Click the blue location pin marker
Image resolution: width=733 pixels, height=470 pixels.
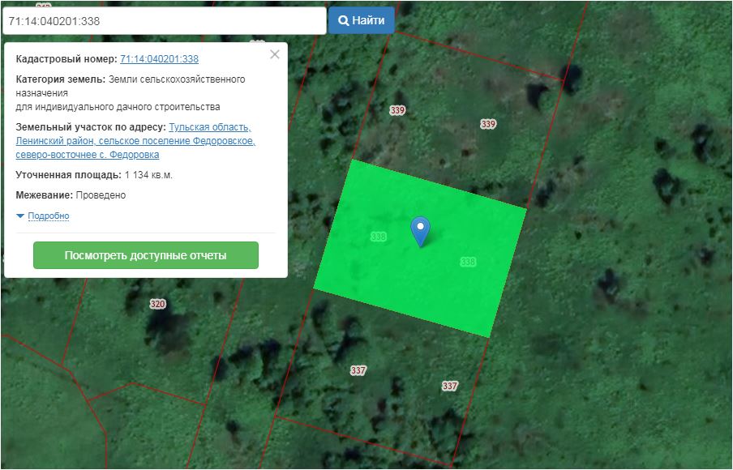[x=420, y=229]
